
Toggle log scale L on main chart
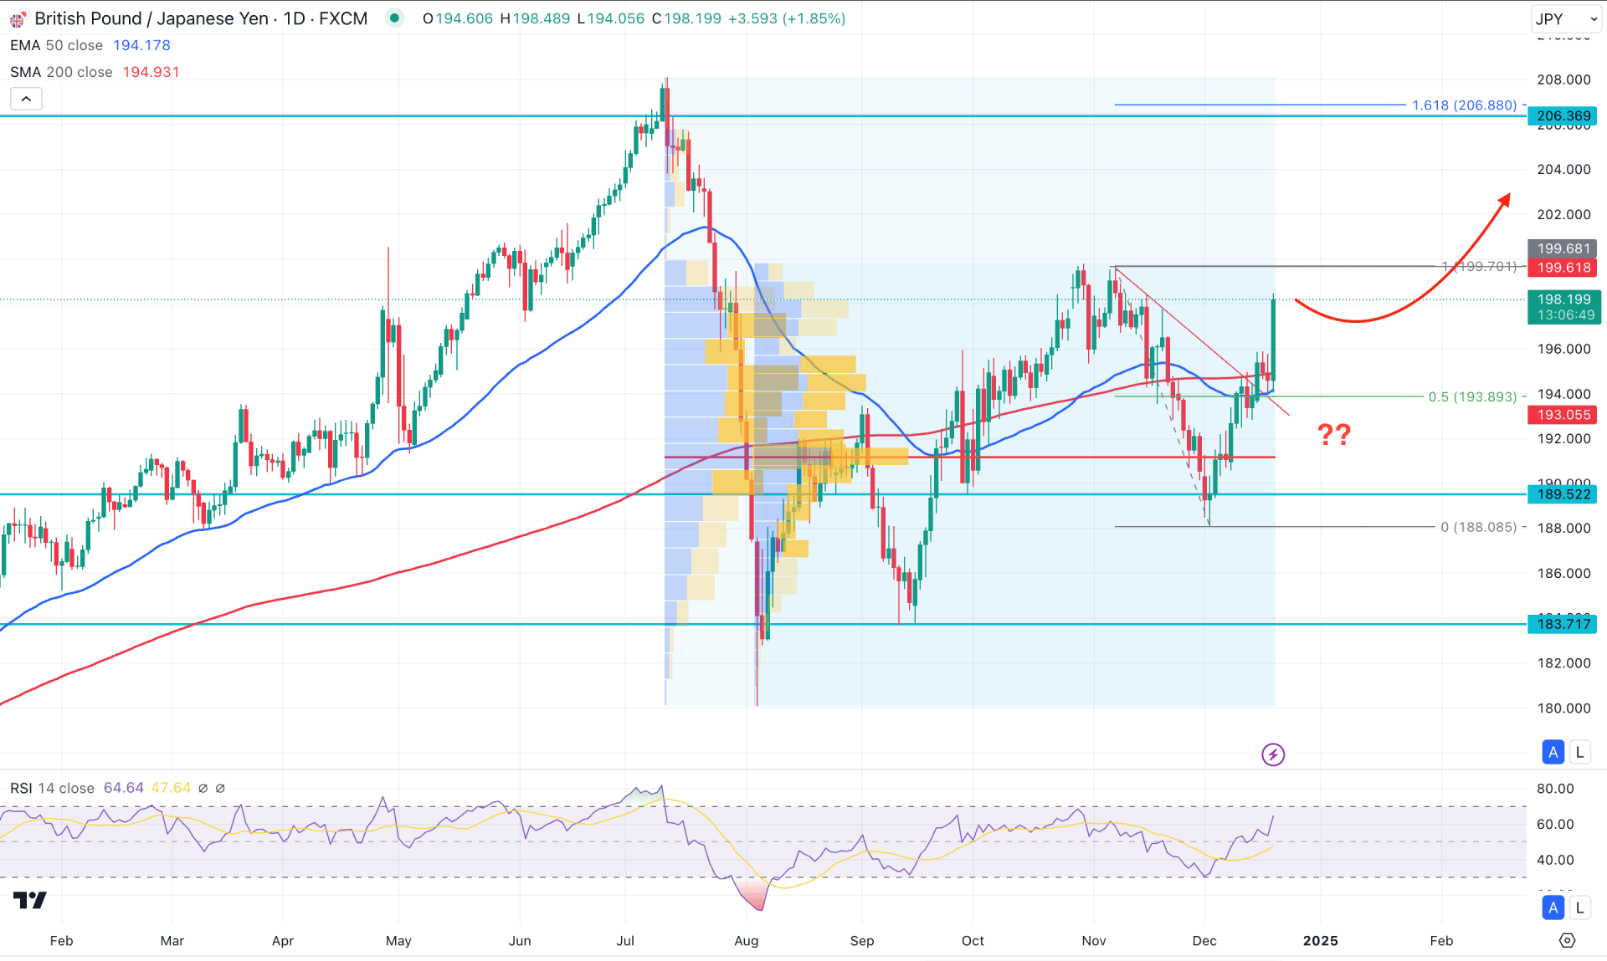point(1579,752)
